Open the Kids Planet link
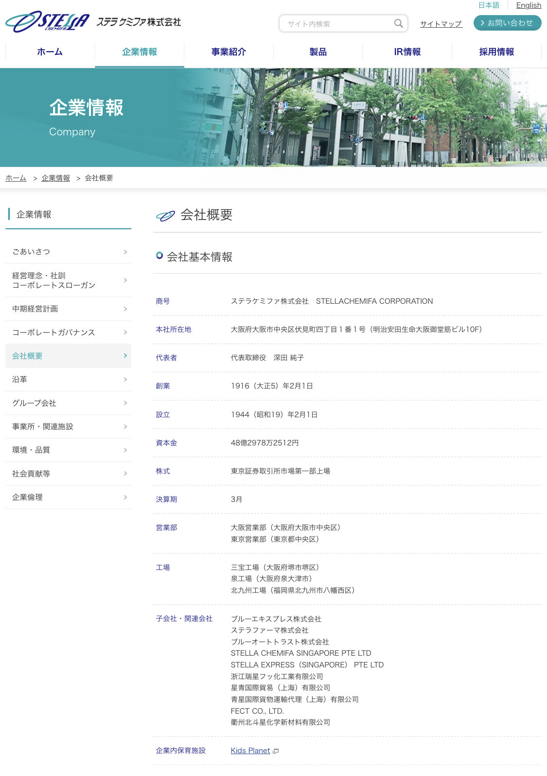 coord(250,751)
